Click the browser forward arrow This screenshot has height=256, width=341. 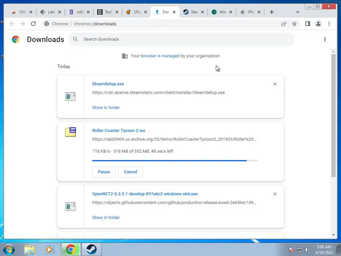tap(23, 24)
